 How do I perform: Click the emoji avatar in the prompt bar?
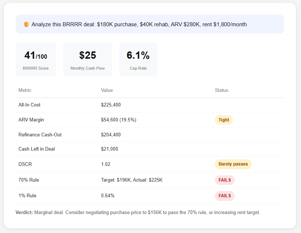click(26, 24)
